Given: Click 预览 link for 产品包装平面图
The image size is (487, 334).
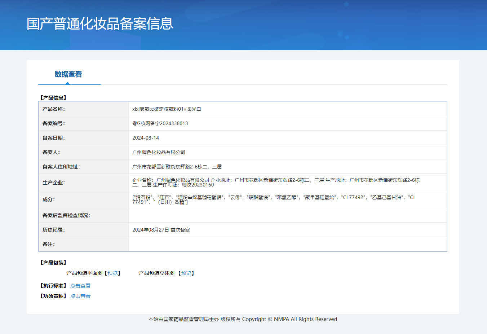Looking at the screenshot, I should [x=112, y=273].
